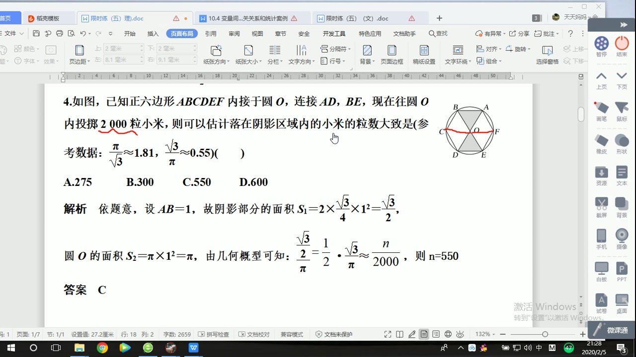The width and height of the screenshot is (636, 357).
Task: Switch to web layout globe view icon
Action: coord(448,334)
